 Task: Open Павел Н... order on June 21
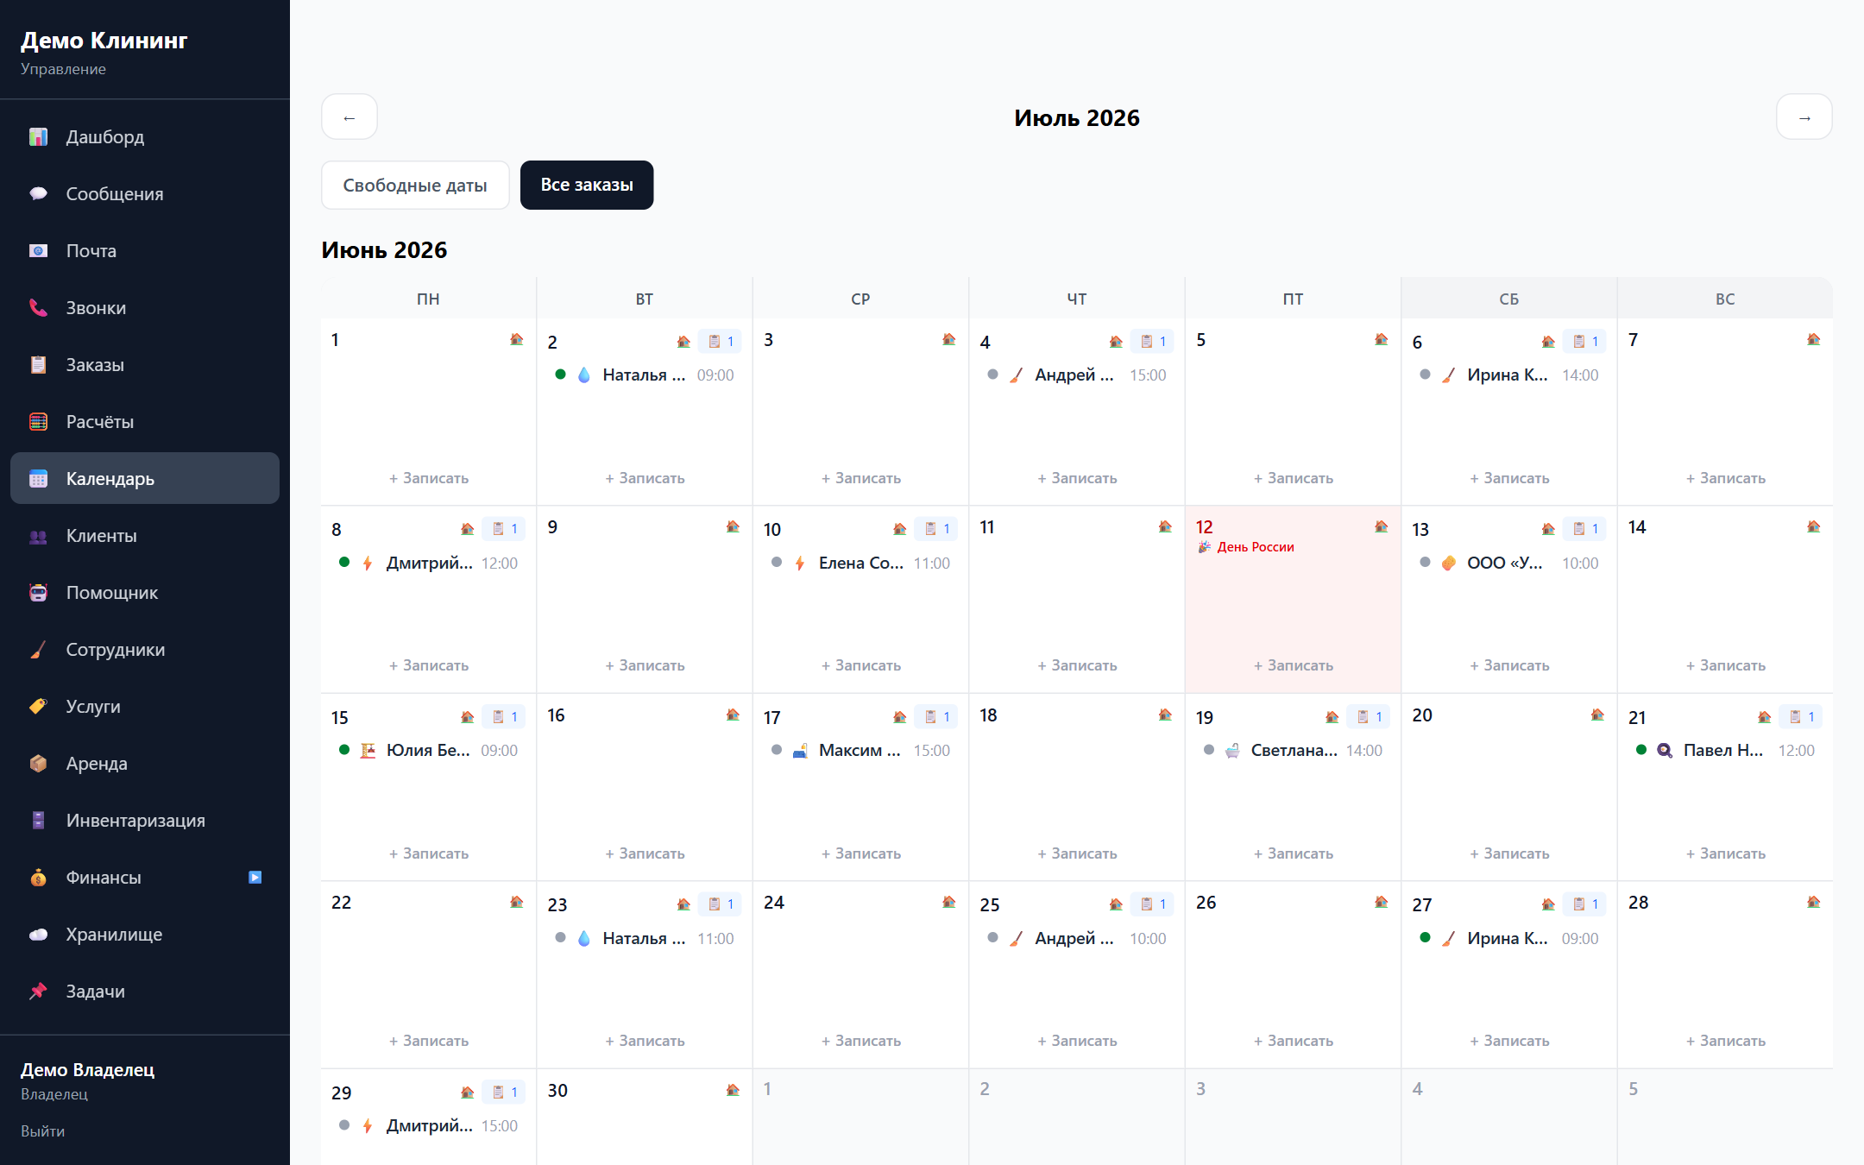pos(1726,751)
